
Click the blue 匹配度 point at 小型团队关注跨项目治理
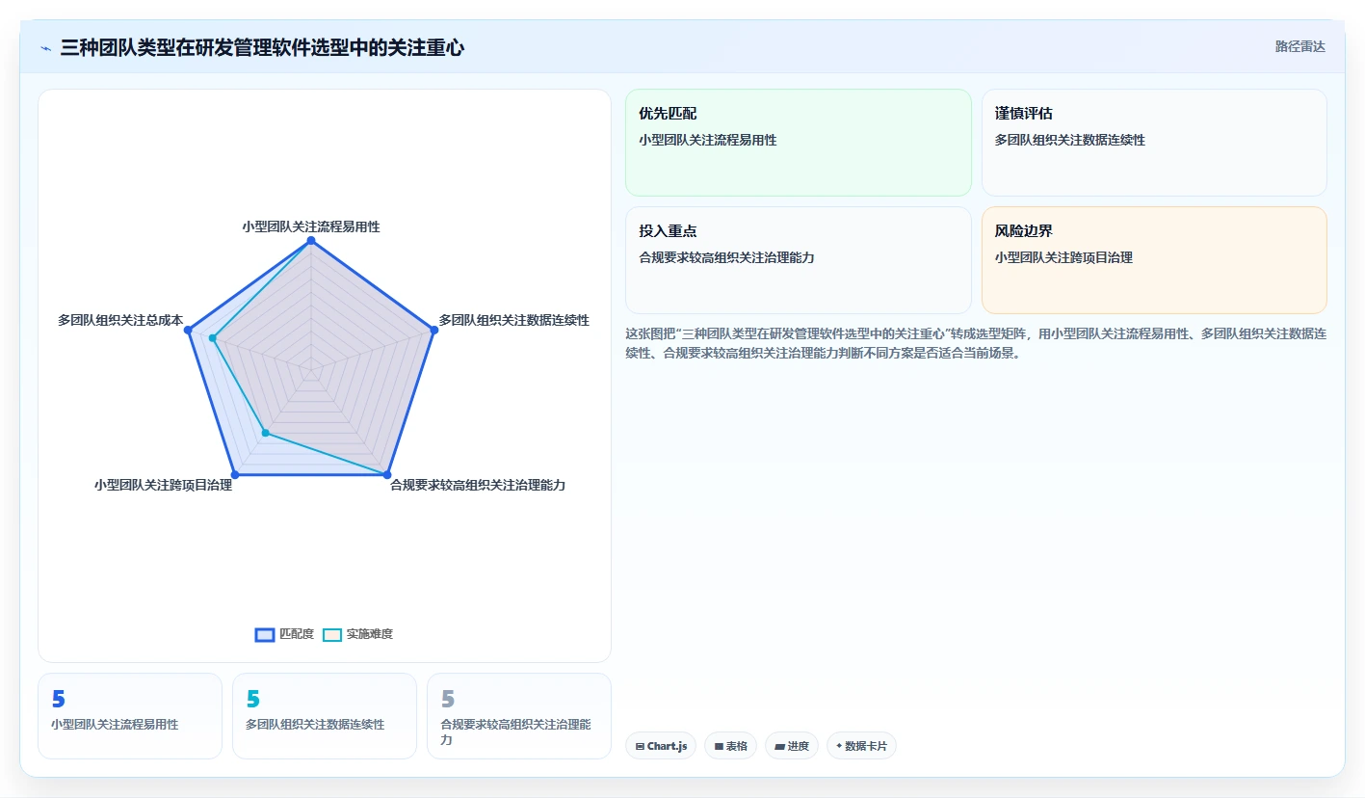coord(235,475)
